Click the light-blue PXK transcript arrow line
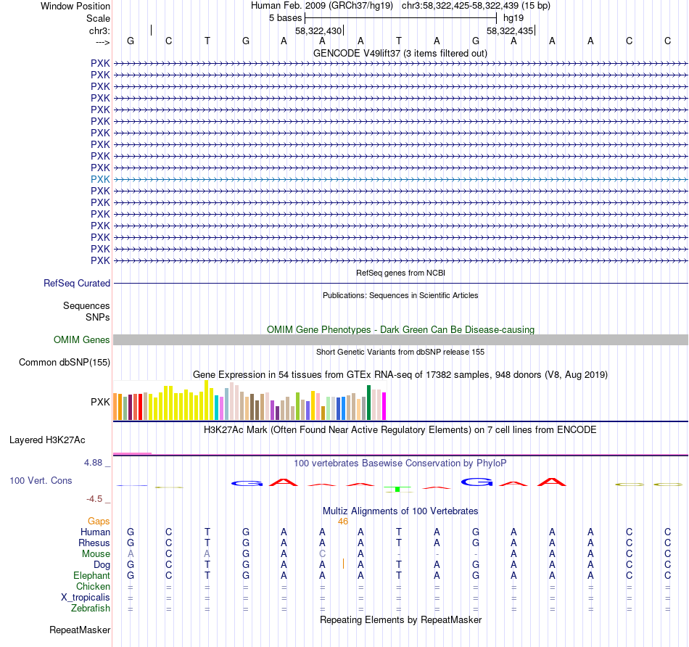 400,179
